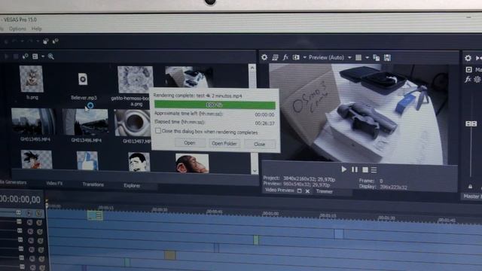Select the thumbs-up image thumbnail
482x271 pixels.
(x=87, y=160)
